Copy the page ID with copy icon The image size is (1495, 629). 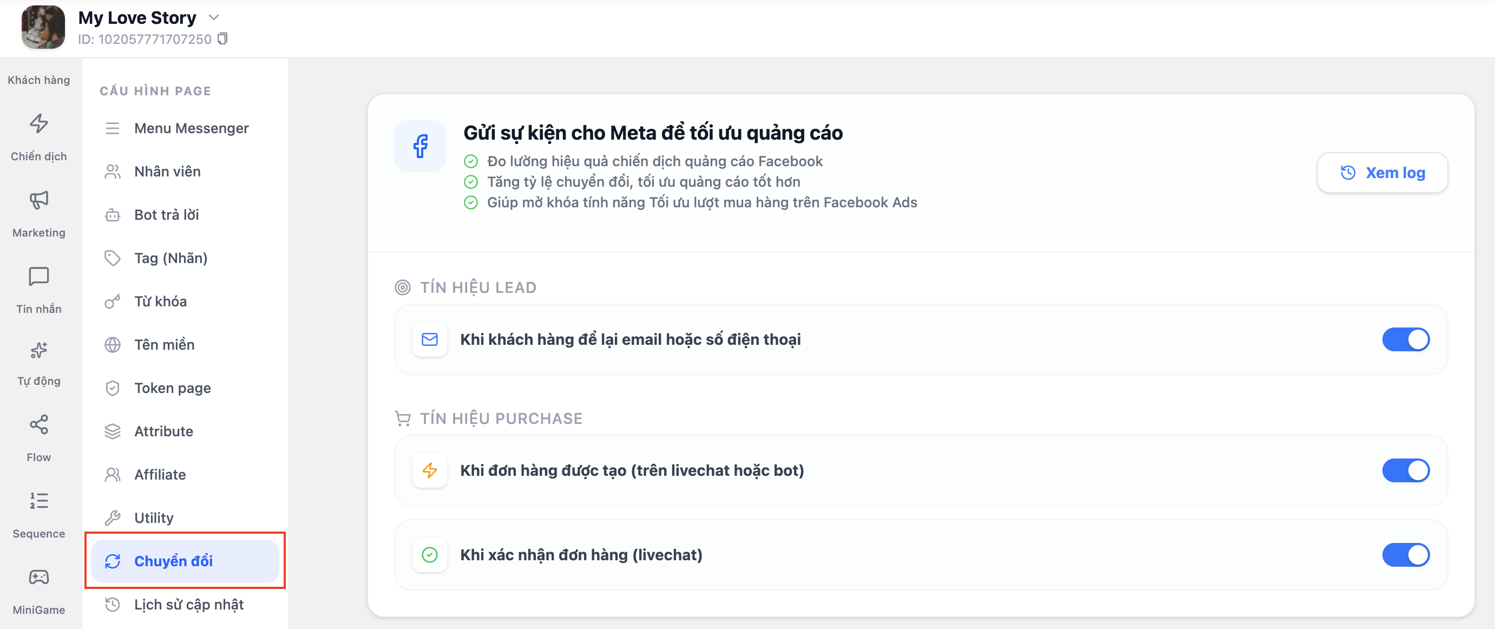222,39
